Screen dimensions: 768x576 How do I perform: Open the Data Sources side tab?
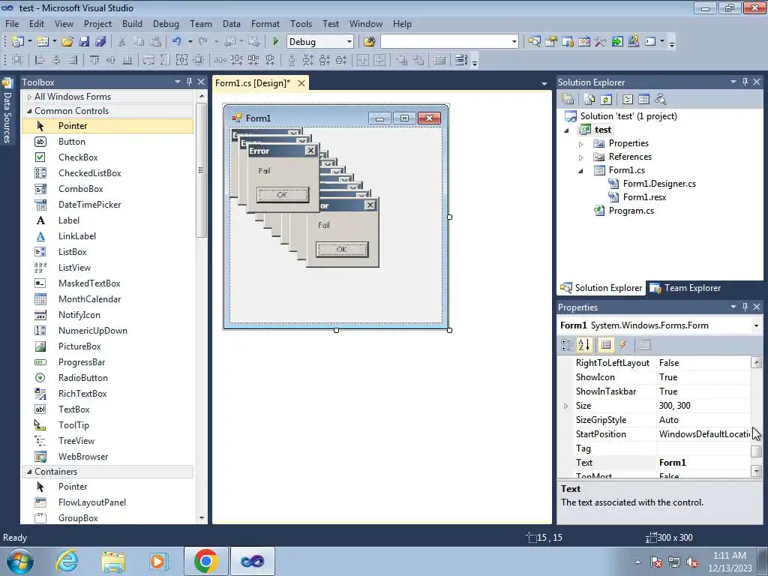(7, 111)
